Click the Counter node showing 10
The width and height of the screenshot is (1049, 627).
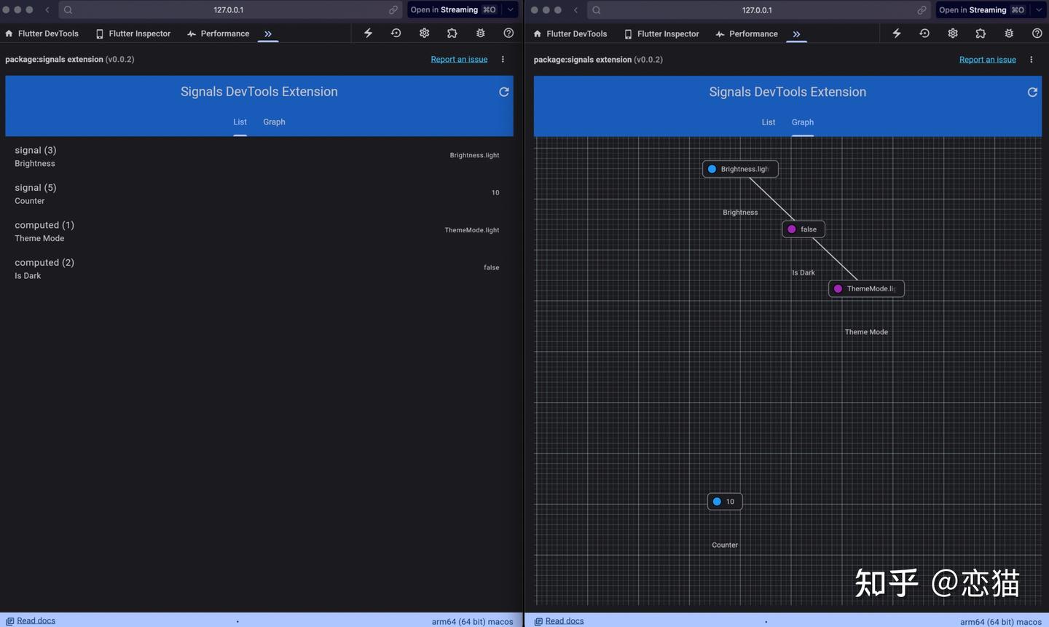[x=725, y=502]
